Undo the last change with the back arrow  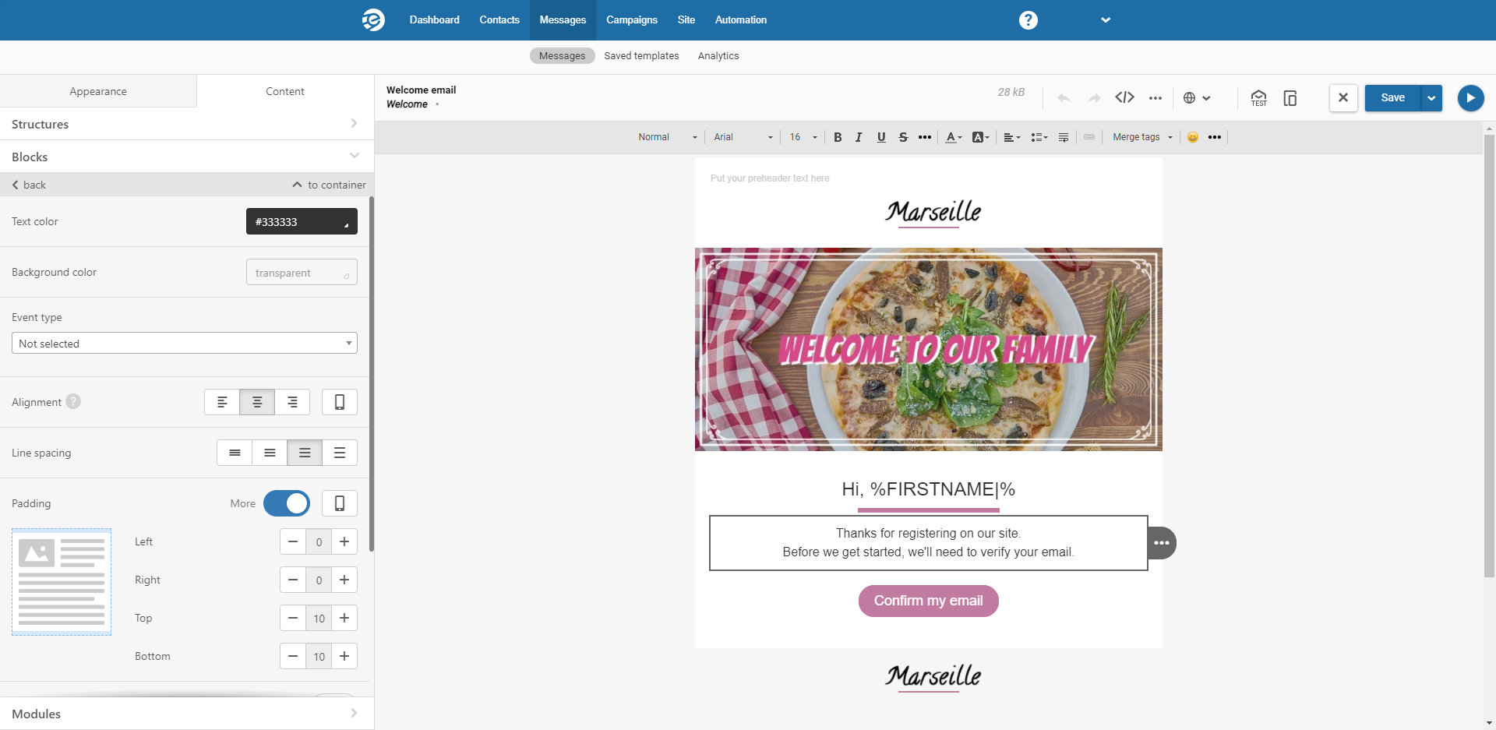tap(1064, 98)
